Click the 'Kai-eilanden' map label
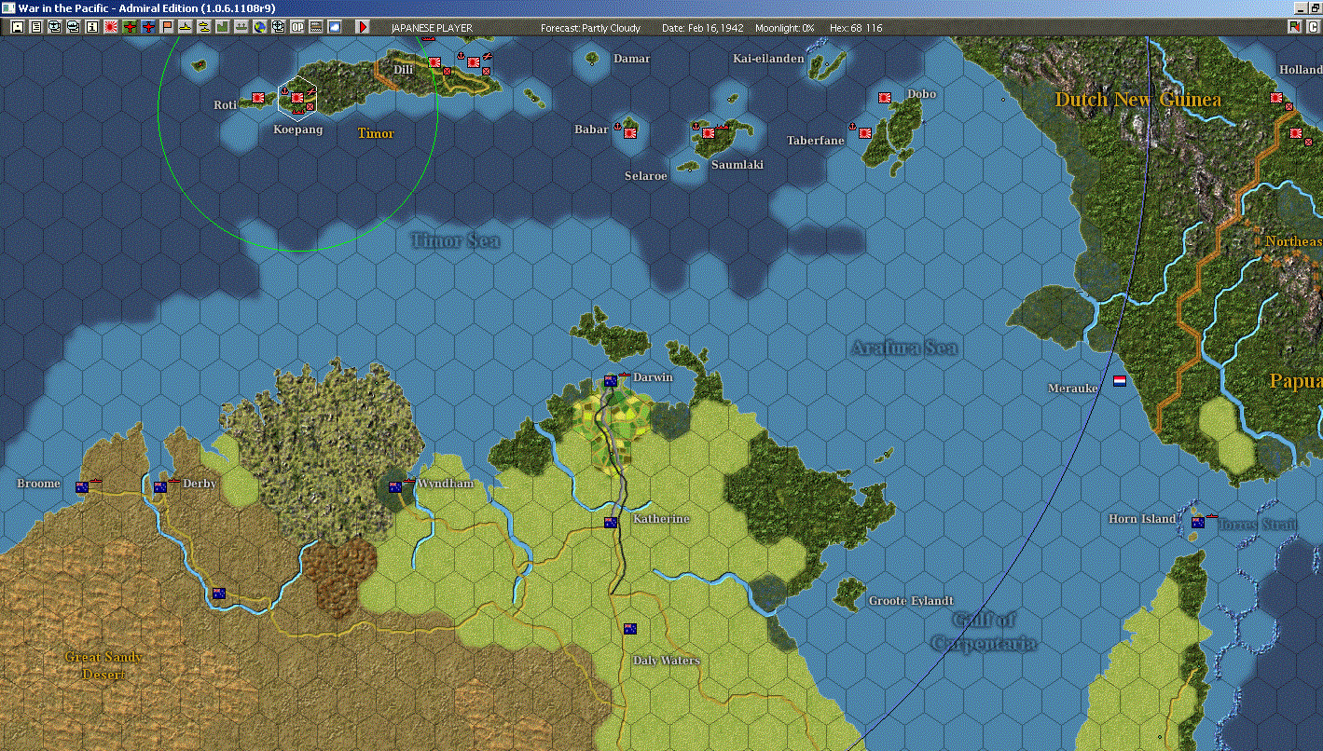 768,59
